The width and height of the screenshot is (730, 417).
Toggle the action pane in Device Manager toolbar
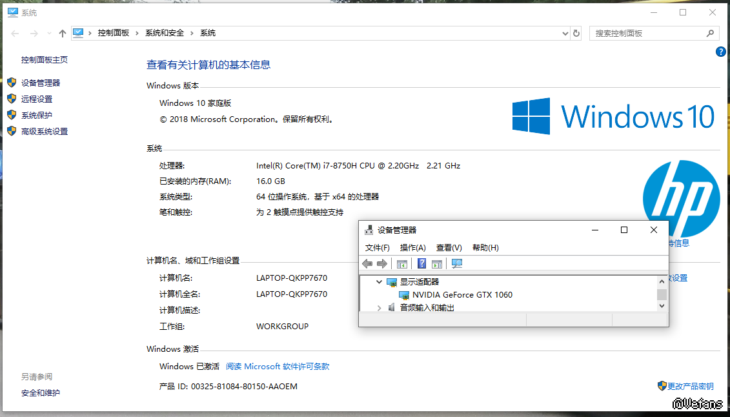click(437, 264)
